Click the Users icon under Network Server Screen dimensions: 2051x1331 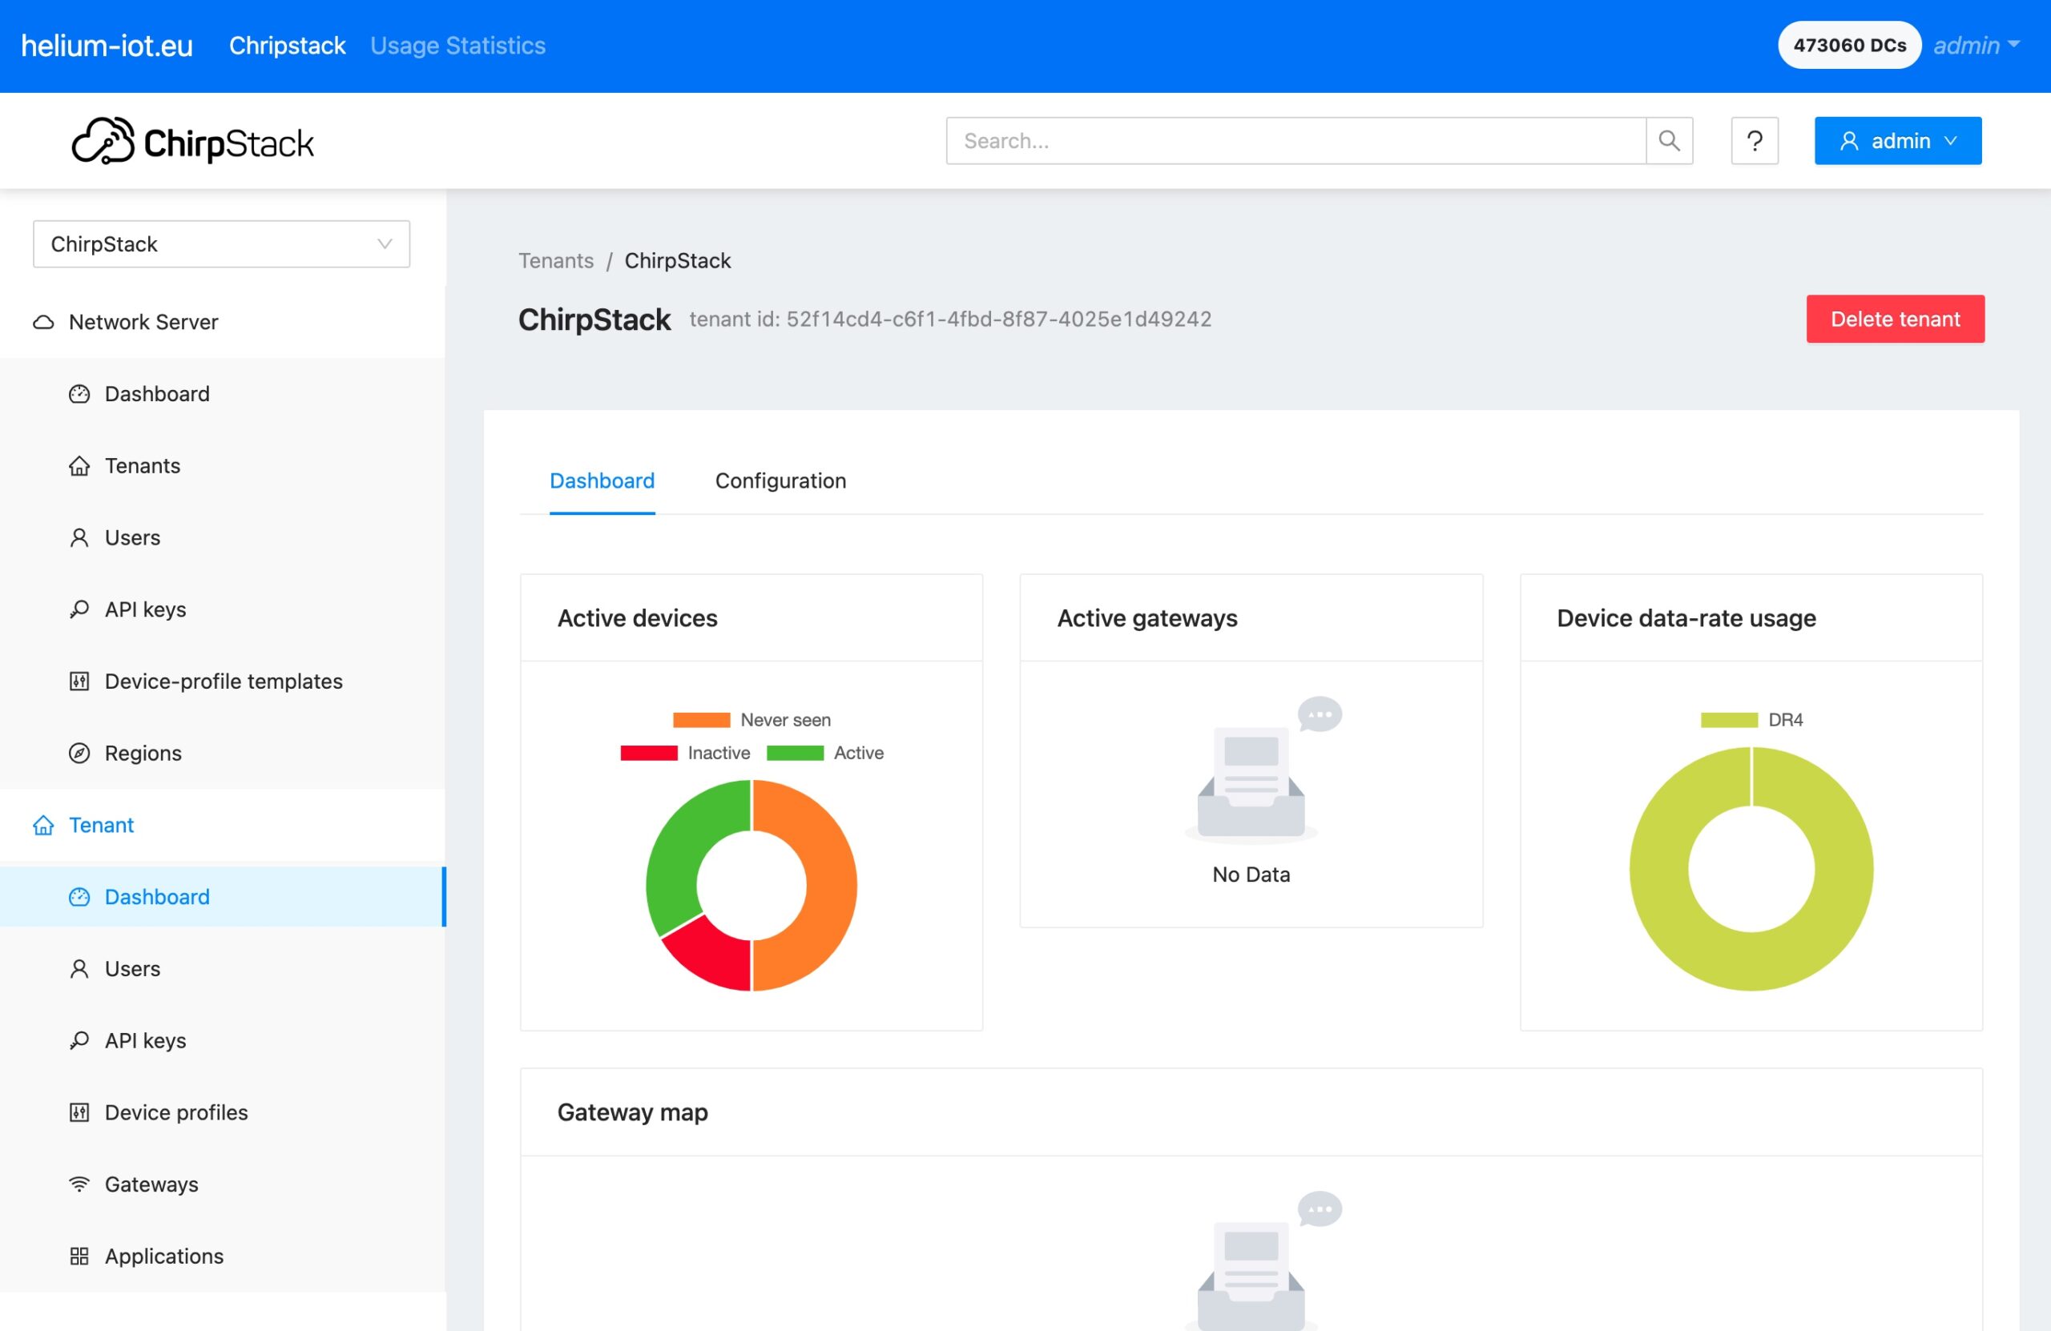(78, 537)
